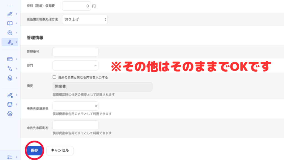The image size is (284, 160).
Task: Click the magnifier chart analysis icon
Action: tap(10, 33)
